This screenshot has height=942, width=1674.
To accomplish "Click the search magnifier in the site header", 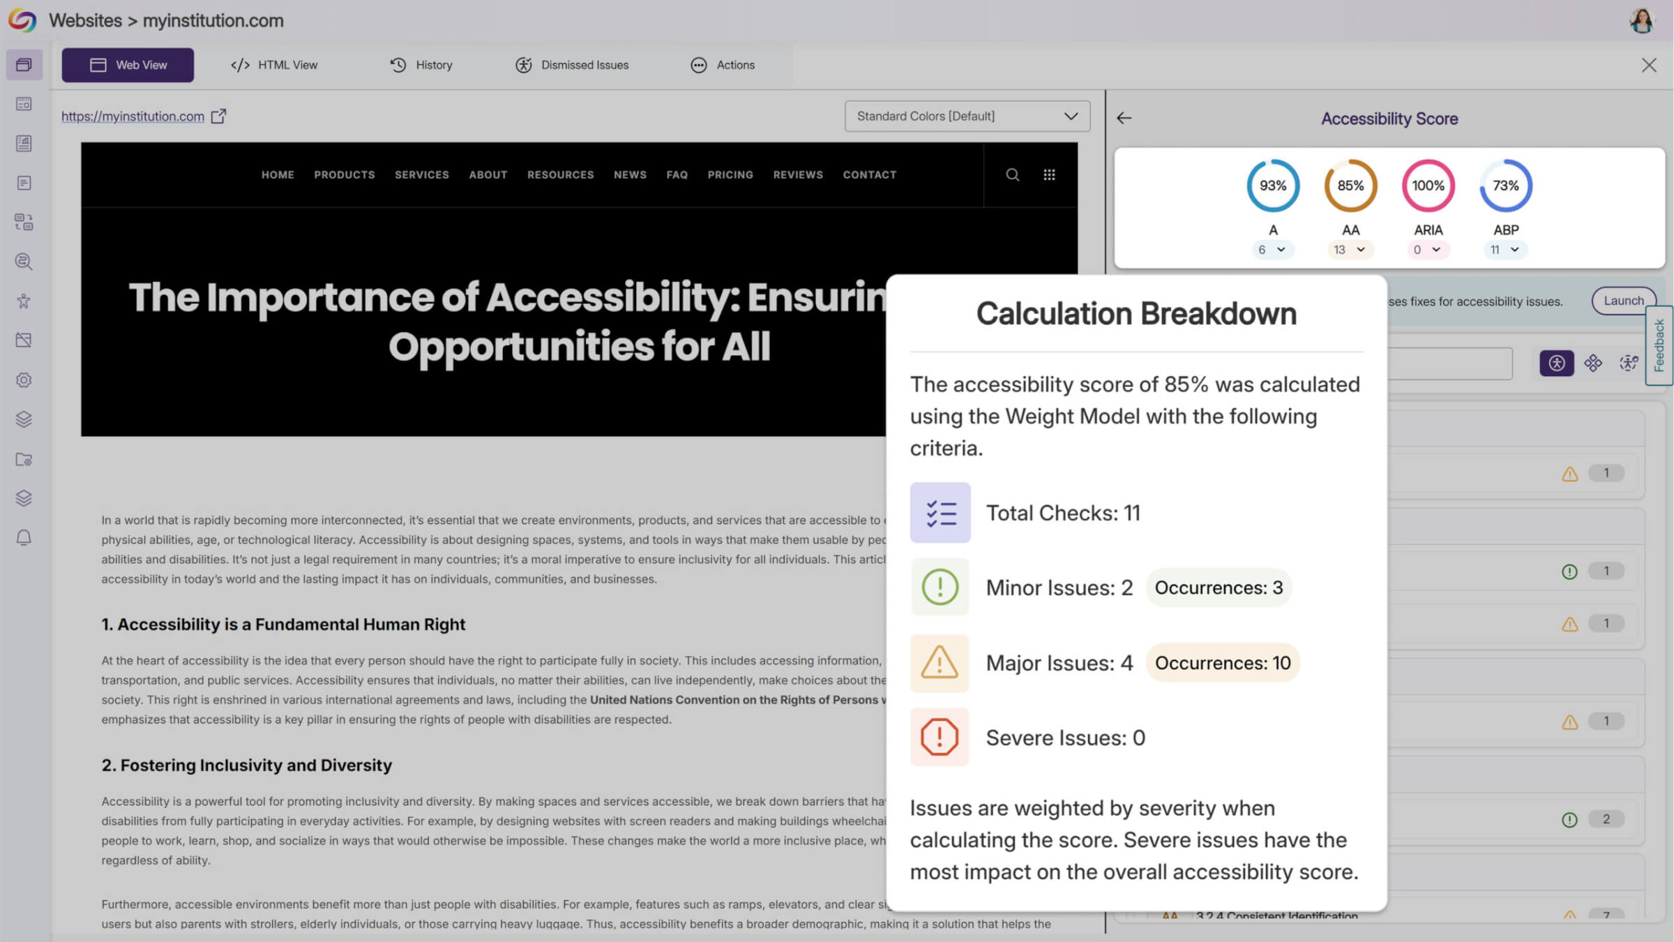I will [1012, 174].
